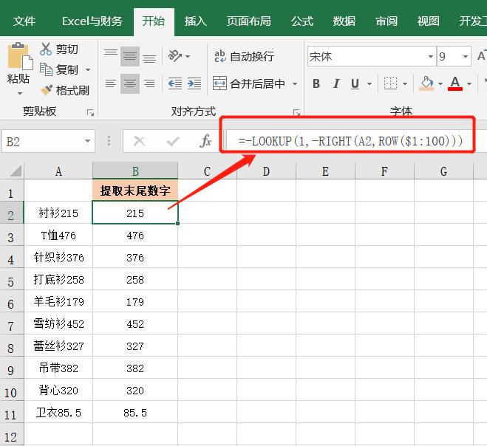Open paste options dropdown arrow
This screenshot has width=487, height=446.
[20, 93]
